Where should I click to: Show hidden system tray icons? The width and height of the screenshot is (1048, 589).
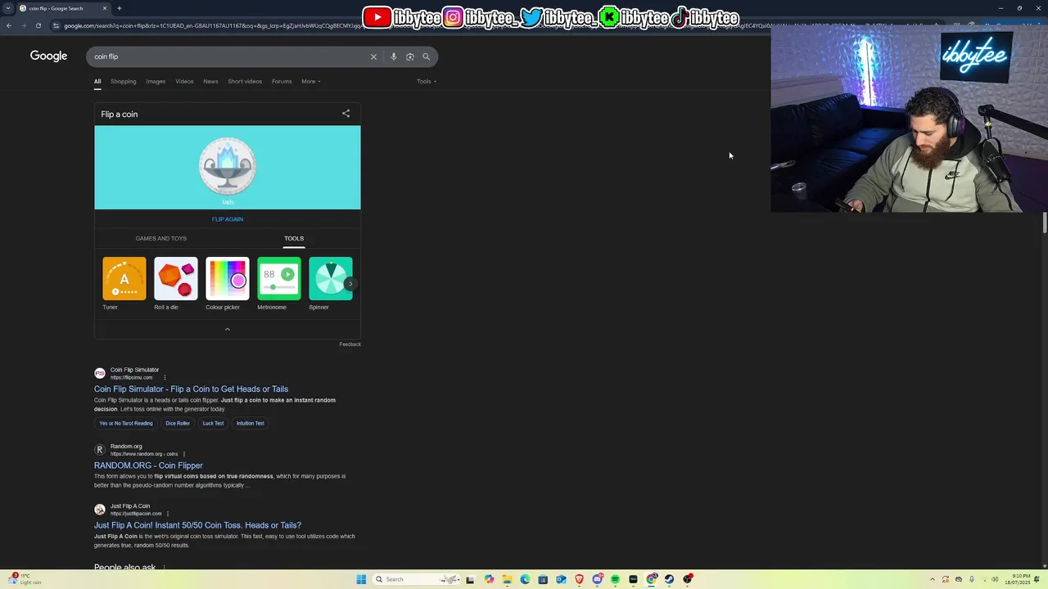tap(932, 579)
